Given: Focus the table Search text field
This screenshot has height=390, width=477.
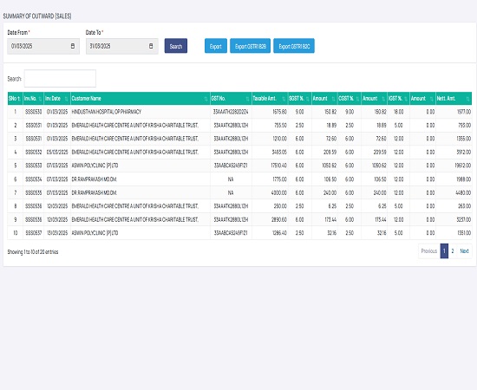Looking at the screenshot, I should [x=60, y=78].
